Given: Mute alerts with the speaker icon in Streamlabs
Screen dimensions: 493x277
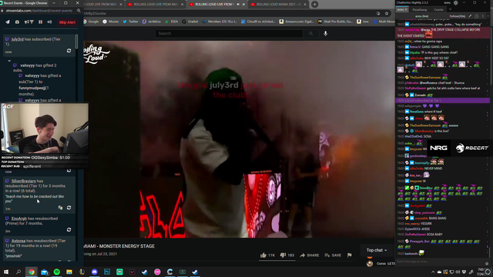Looking at the screenshot, I should [x=49, y=22].
